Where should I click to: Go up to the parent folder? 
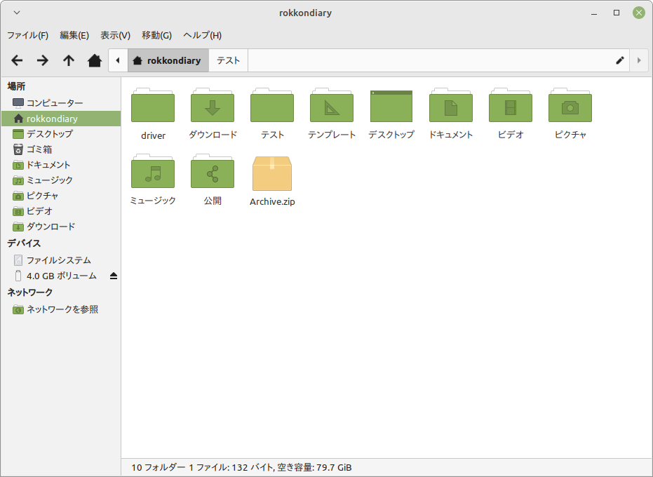click(69, 60)
